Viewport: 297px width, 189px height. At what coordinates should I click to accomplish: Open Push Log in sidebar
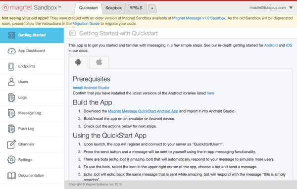[32, 129]
